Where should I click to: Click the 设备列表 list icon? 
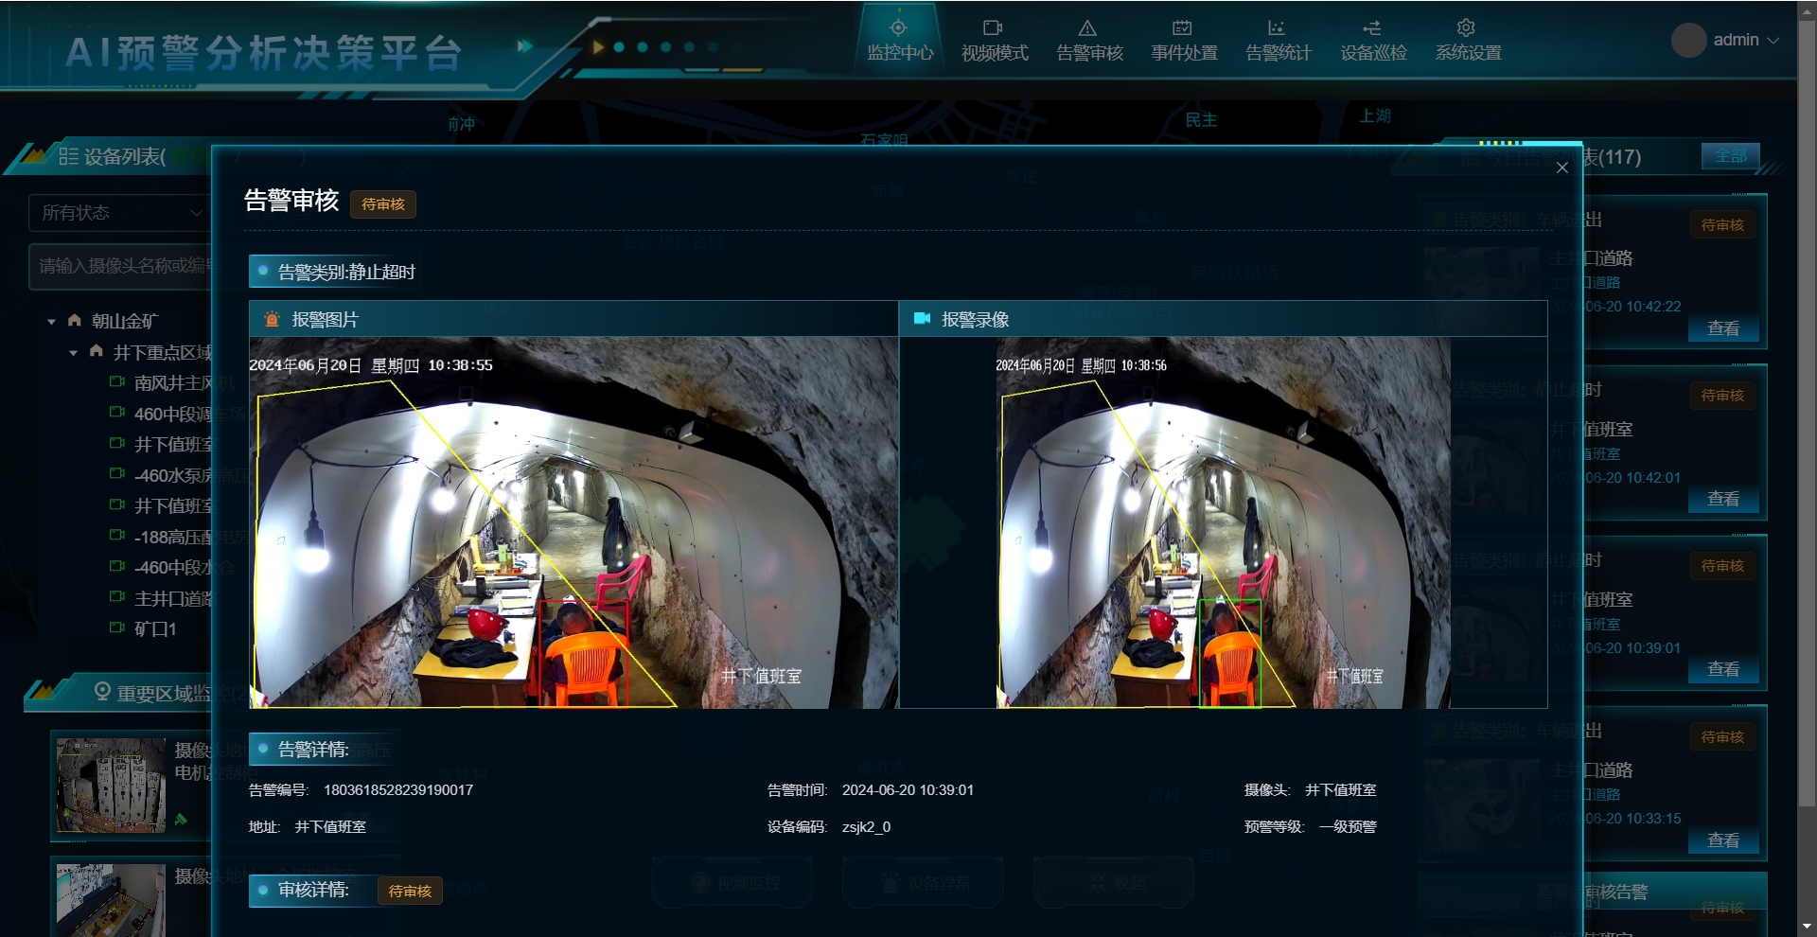(68, 156)
